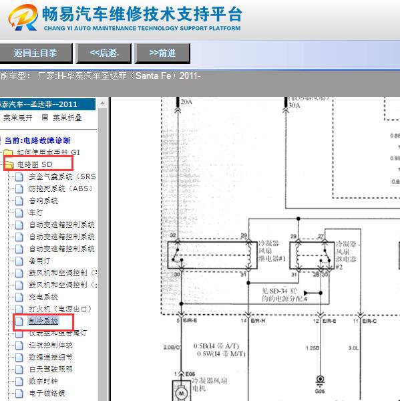Open the 数字时钟 page

point(43,381)
